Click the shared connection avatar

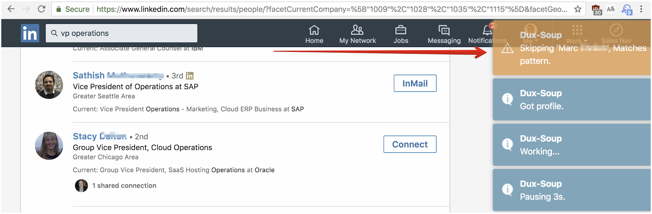81,186
